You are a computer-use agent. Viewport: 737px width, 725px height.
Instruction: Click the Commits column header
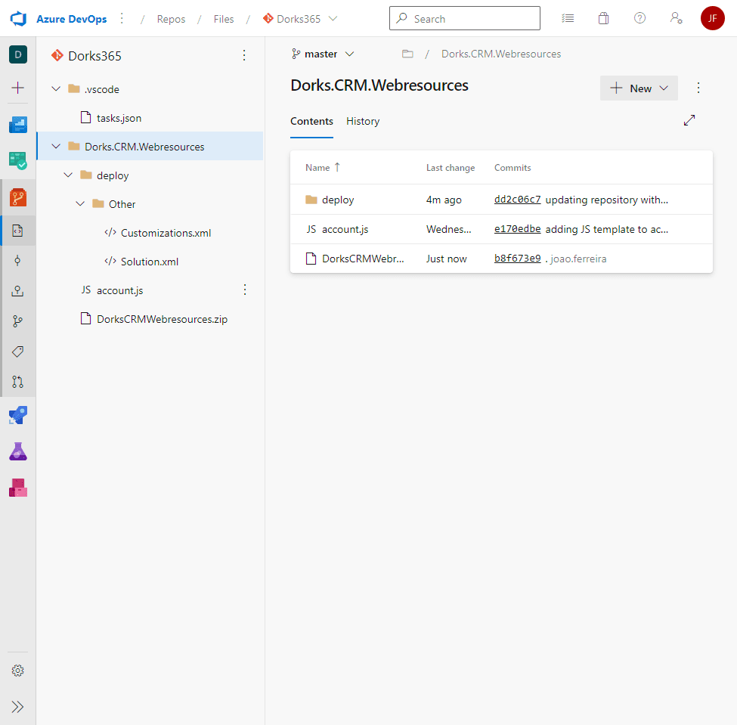click(512, 168)
